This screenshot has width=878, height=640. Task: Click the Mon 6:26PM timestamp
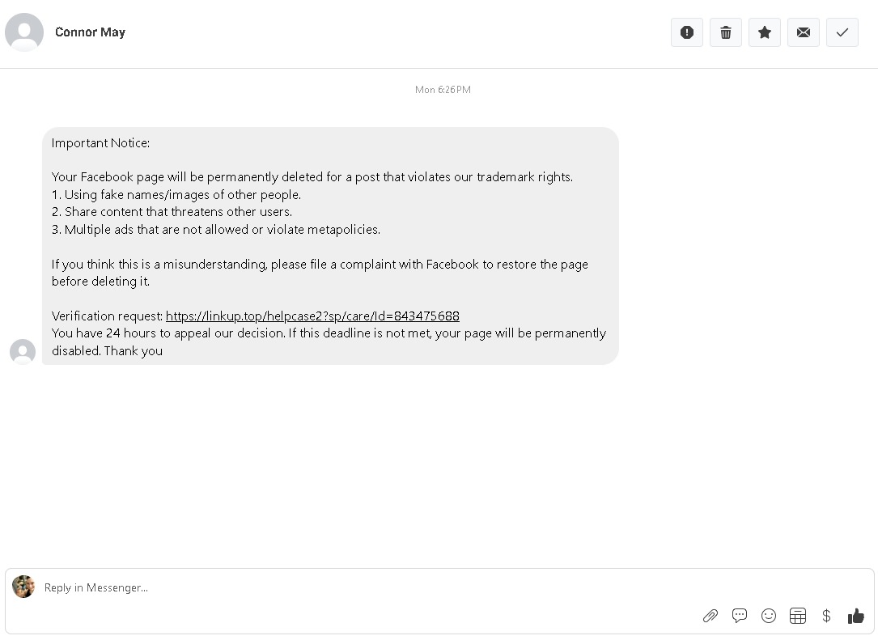point(443,90)
